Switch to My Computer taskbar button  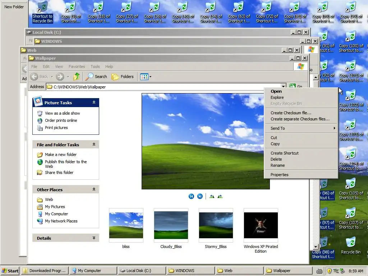(94, 271)
